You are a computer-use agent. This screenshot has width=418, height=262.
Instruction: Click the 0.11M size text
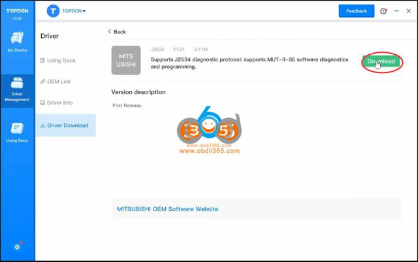pos(201,50)
